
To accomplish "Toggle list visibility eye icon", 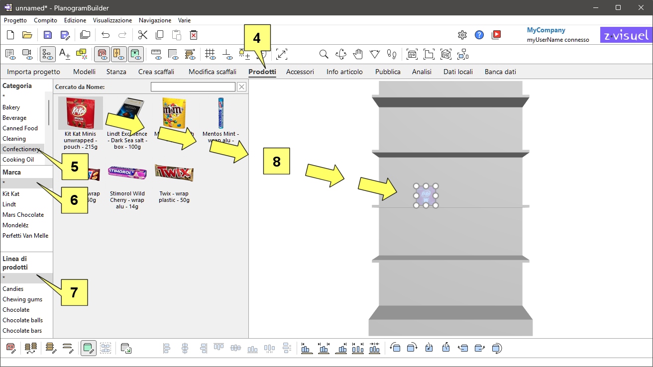I will [11, 54].
